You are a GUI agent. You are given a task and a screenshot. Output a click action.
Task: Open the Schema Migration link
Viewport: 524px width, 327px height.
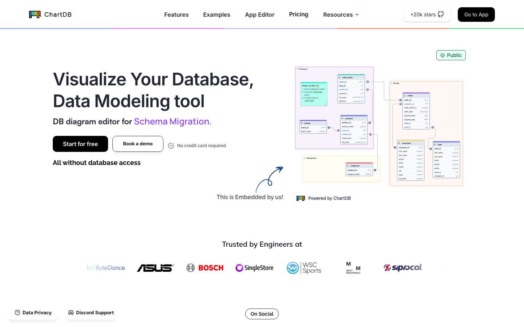pyautogui.click(x=172, y=121)
